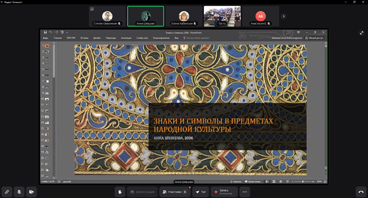Open the Дизайн ribbon tab

pyautogui.click(x=97, y=38)
